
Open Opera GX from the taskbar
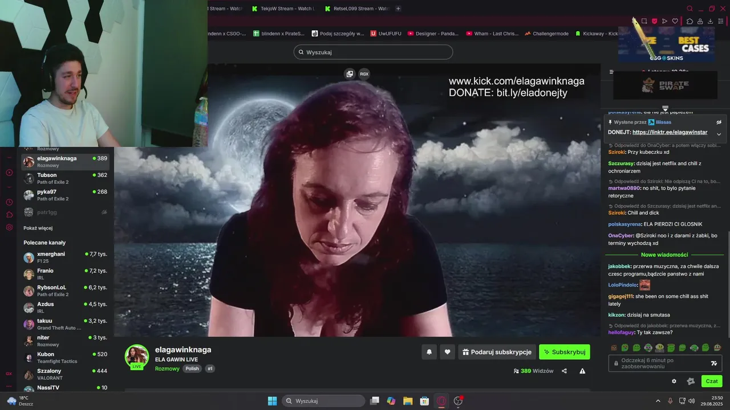click(441, 401)
